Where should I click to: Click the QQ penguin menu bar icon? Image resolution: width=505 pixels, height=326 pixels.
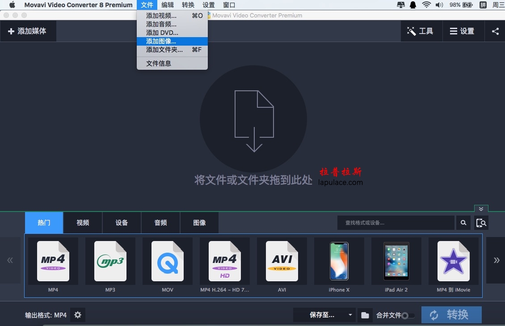pos(413,5)
